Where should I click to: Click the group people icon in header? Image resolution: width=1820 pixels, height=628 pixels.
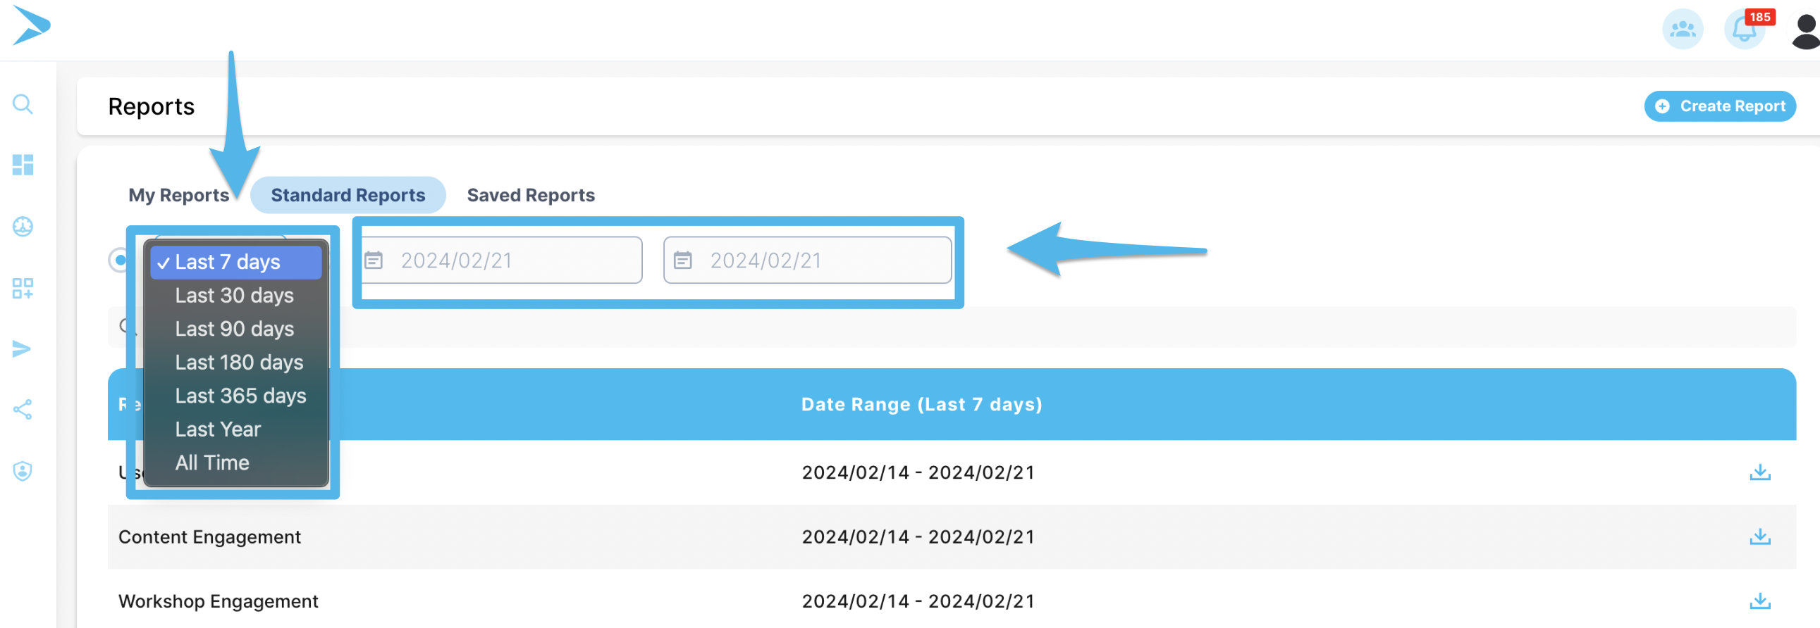[1683, 30]
